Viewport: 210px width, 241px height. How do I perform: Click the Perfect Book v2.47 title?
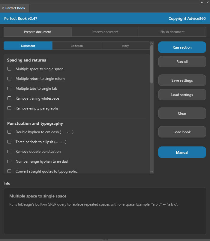[x=21, y=18]
